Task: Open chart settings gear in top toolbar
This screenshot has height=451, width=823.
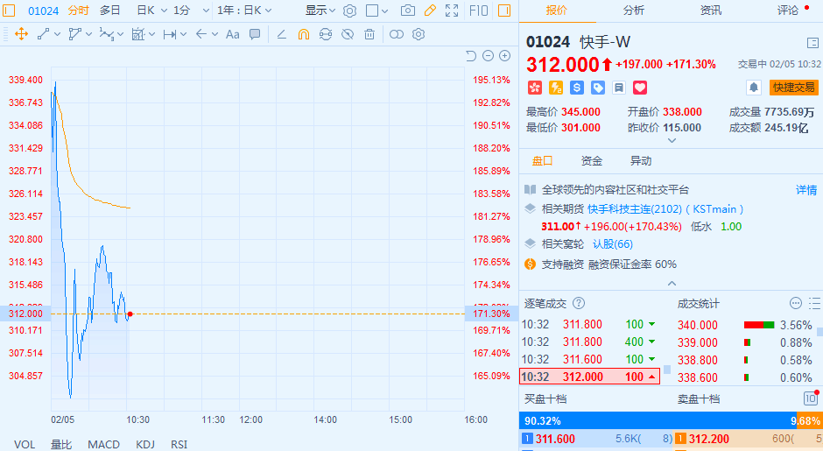Action: pos(350,11)
